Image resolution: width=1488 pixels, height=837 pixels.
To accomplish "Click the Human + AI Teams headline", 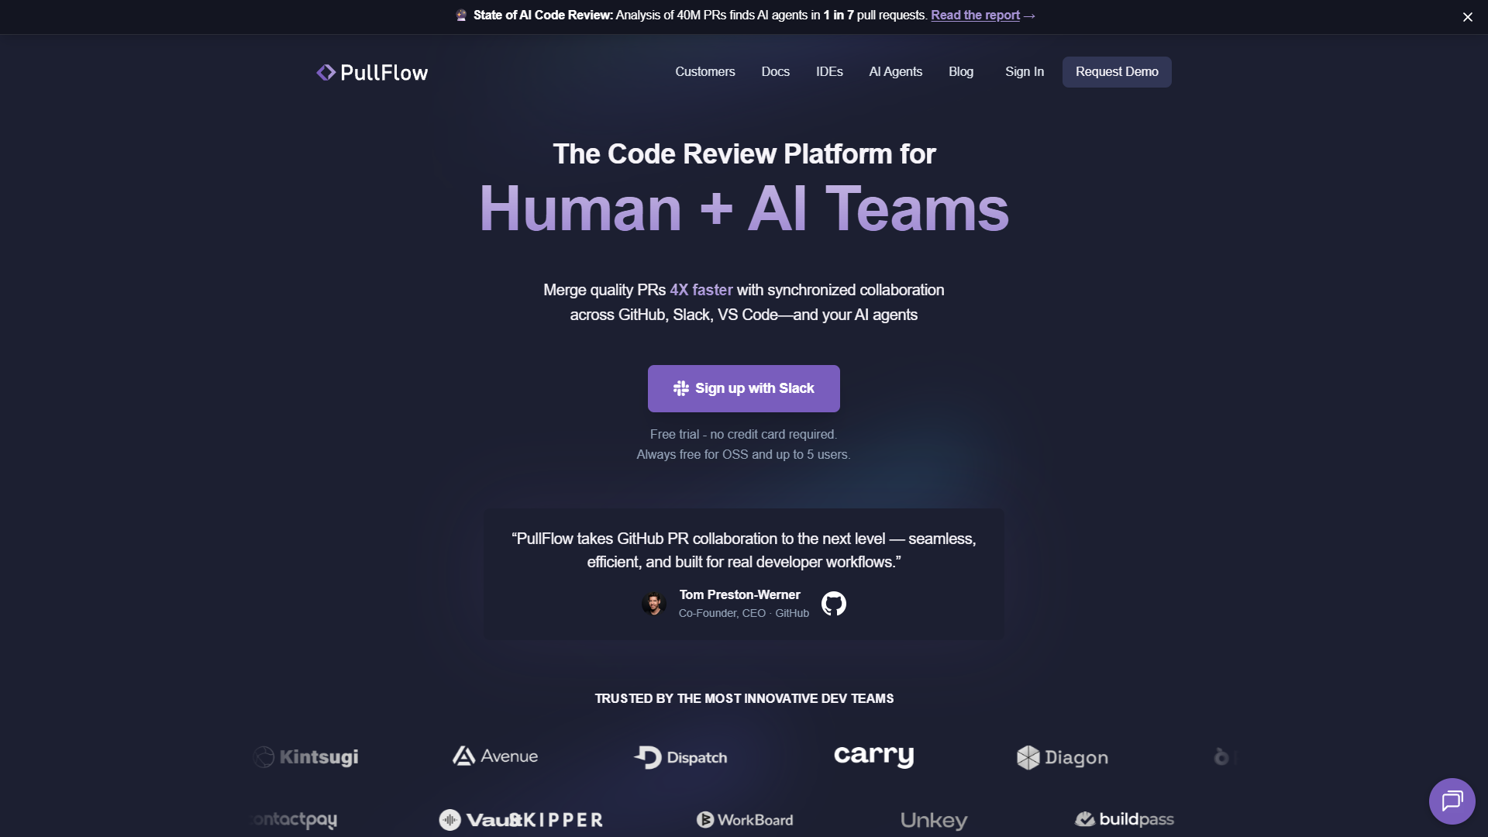I will click(744, 208).
